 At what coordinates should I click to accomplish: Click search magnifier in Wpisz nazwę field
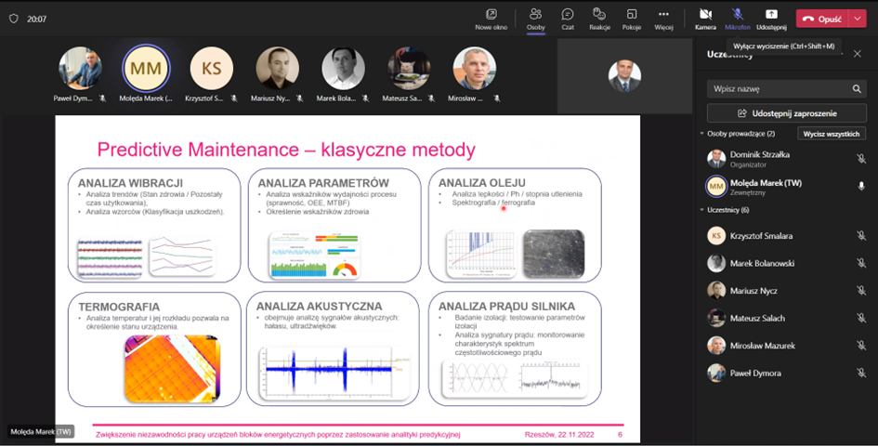857,88
